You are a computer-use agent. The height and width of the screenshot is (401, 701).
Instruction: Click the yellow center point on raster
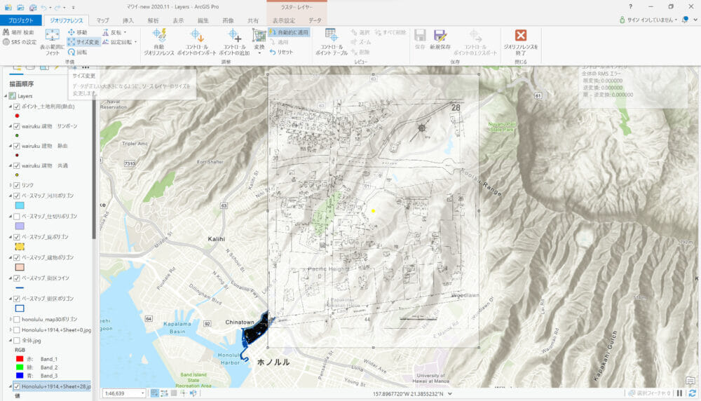click(374, 211)
